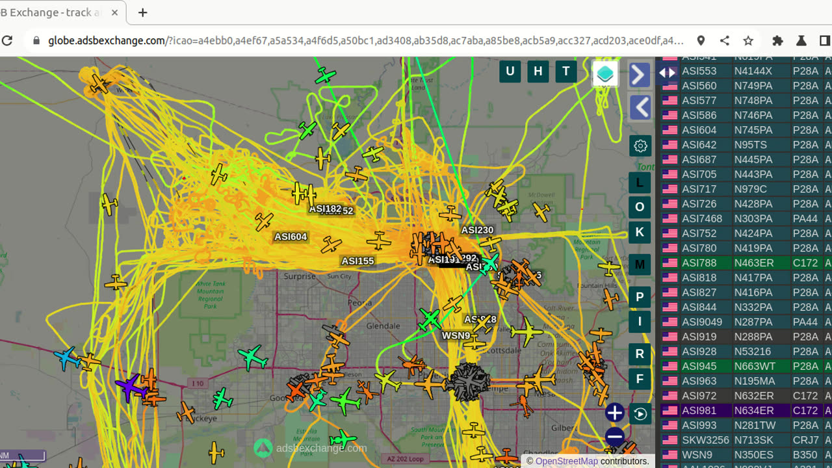Select row ASI7468 in aircraft table

[746, 218]
